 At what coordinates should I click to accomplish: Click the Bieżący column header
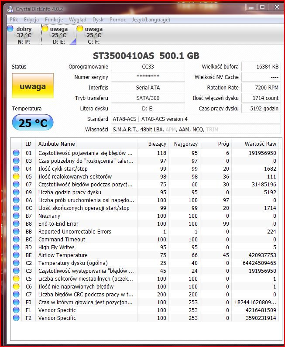[153, 144]
